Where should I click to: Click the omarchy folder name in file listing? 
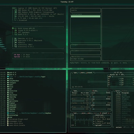click(x=13, y=97)
